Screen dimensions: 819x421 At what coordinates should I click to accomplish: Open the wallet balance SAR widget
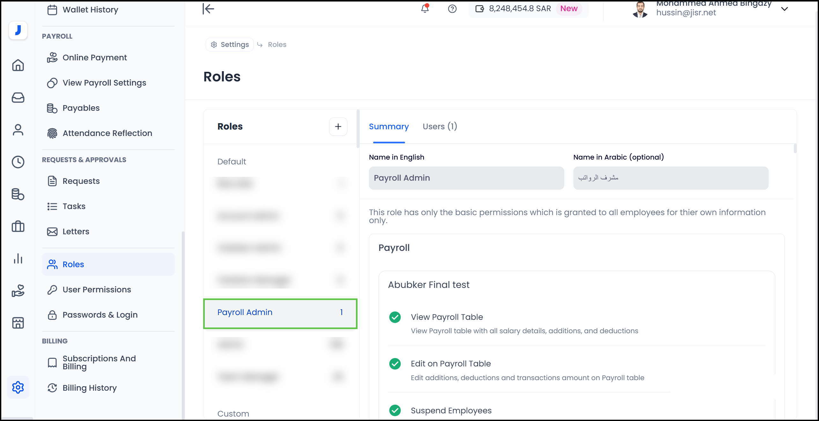click(x=520, y=9)
